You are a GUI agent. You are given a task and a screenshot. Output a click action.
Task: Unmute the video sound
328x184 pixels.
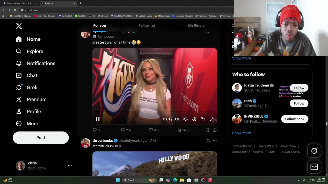(186, 119)
